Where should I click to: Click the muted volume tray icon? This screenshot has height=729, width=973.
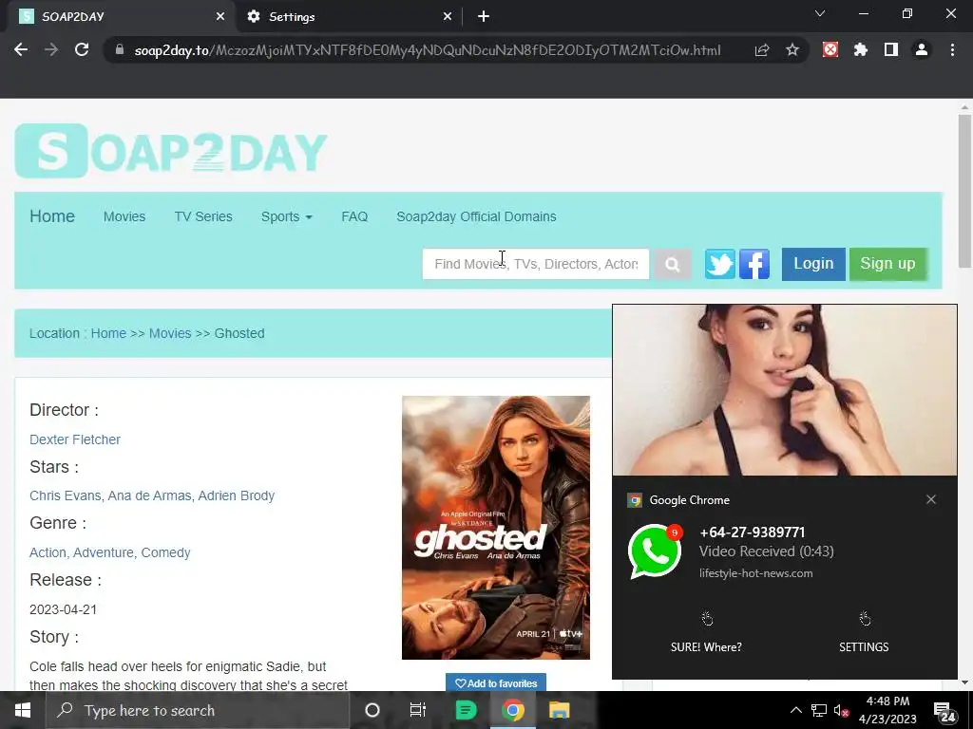842,711
